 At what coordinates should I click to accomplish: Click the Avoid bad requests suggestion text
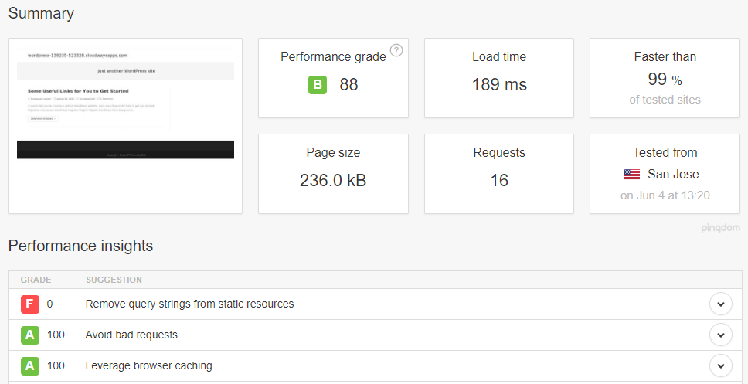(131, 335)
